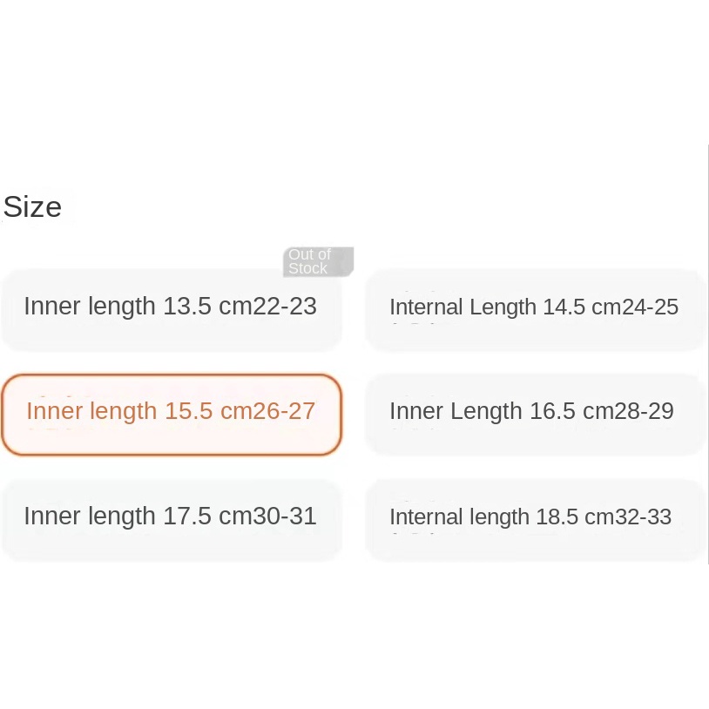
Task: Switch size to 17.5 cm
Action: point(171,517)
